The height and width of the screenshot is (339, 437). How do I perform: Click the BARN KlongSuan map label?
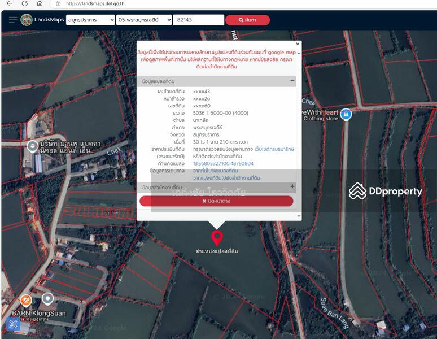point(39,314)
